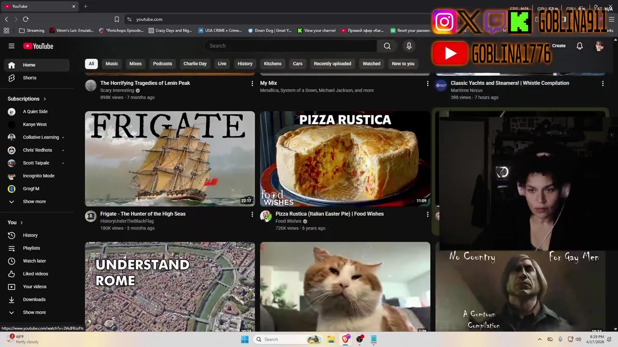Screen dimensions: 618x347
Task: Open Kanye West subscription
Action: click(37, 124)
